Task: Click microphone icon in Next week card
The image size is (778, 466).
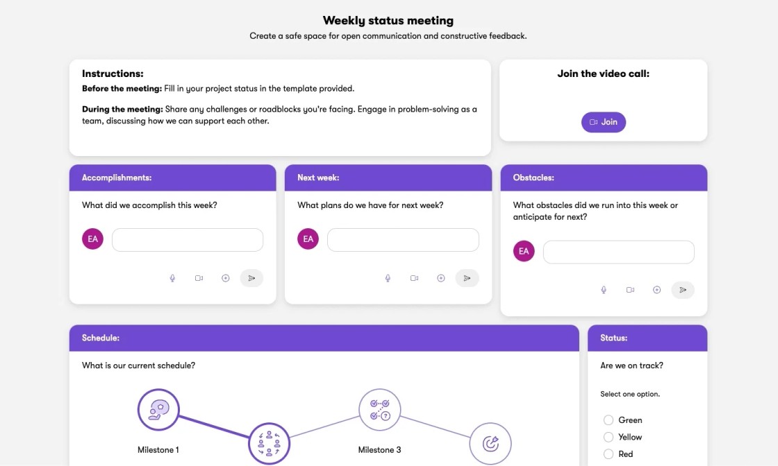Action: tap(388, 278)
